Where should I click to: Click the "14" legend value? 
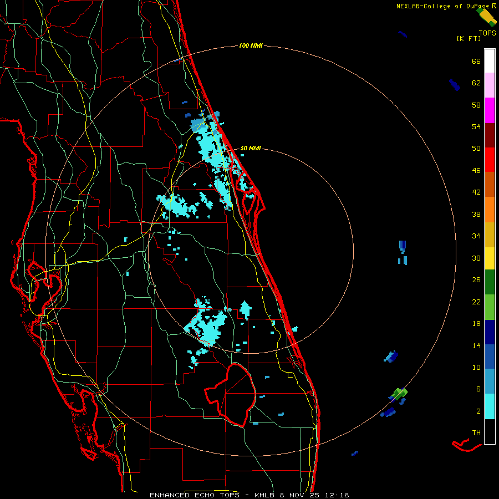476,345
